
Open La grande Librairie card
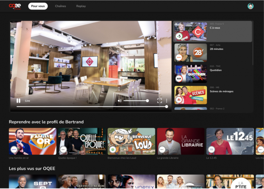click(181, 142)
